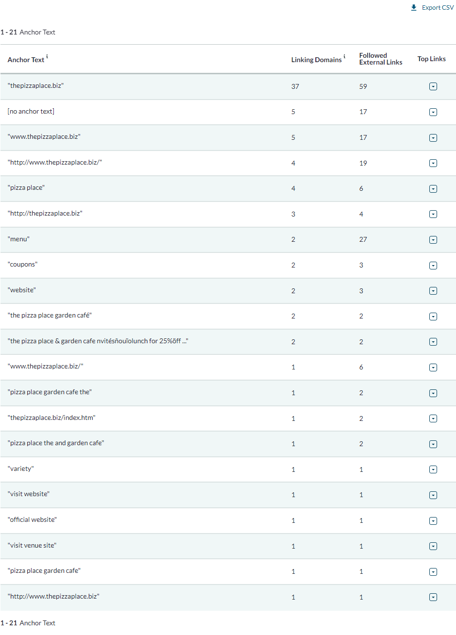Click the Export CSV download icon

point(414,8)
